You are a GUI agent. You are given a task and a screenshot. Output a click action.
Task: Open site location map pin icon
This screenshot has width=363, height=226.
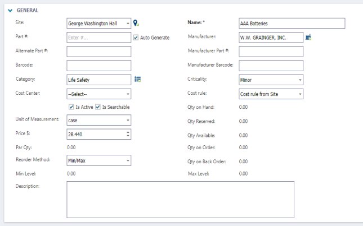136,23
